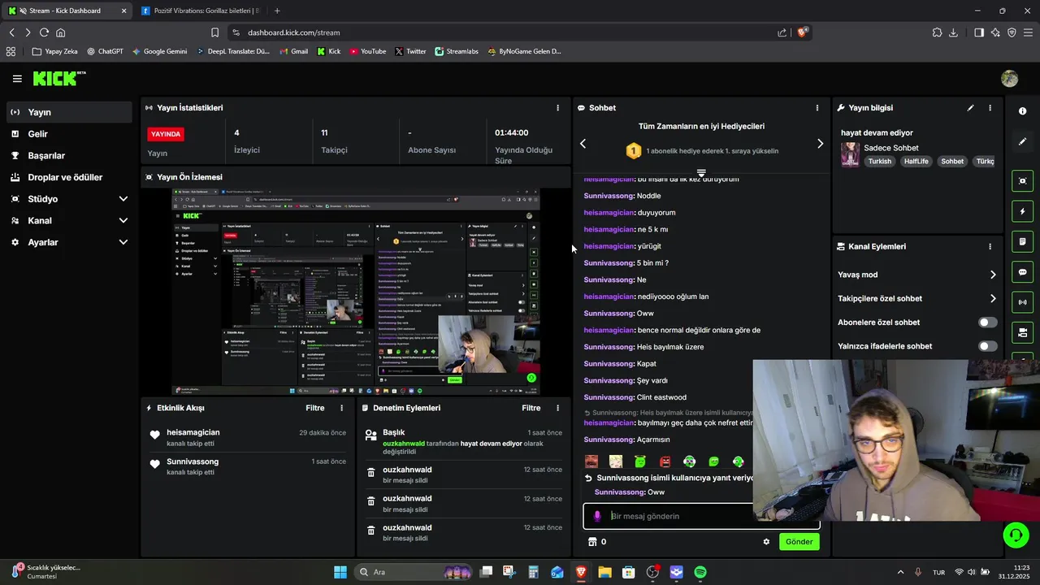Open the user avatar in the Kick header
The width and height of the screenshot is (1040, 585).
(x=1010, y=79)
